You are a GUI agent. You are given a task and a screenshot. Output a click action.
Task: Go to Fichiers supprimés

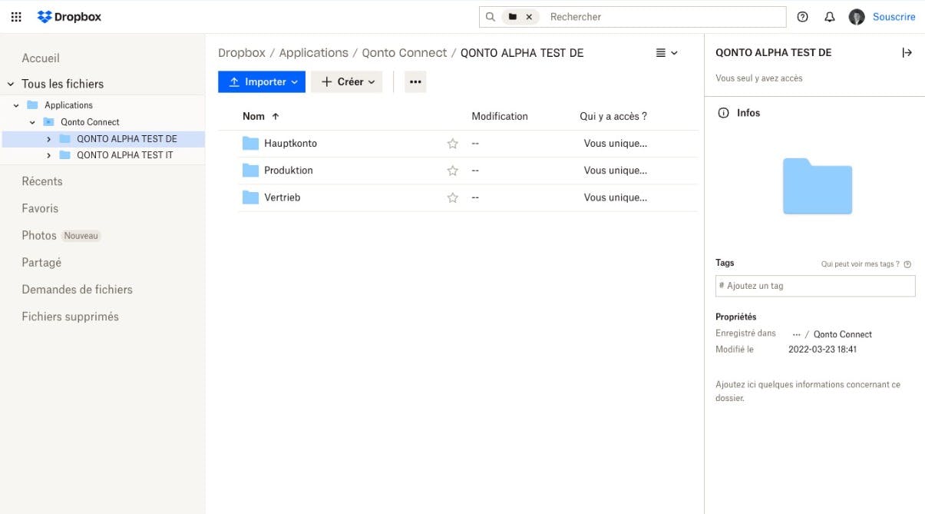[x=71, y=316]
